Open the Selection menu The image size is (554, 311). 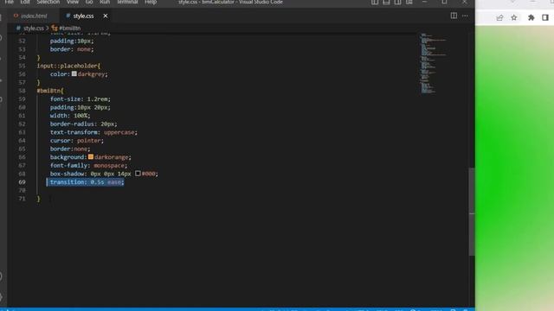click(48, 2)
